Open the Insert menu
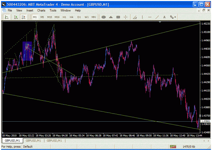Screen dimensions: 212x150 (30, 10)
